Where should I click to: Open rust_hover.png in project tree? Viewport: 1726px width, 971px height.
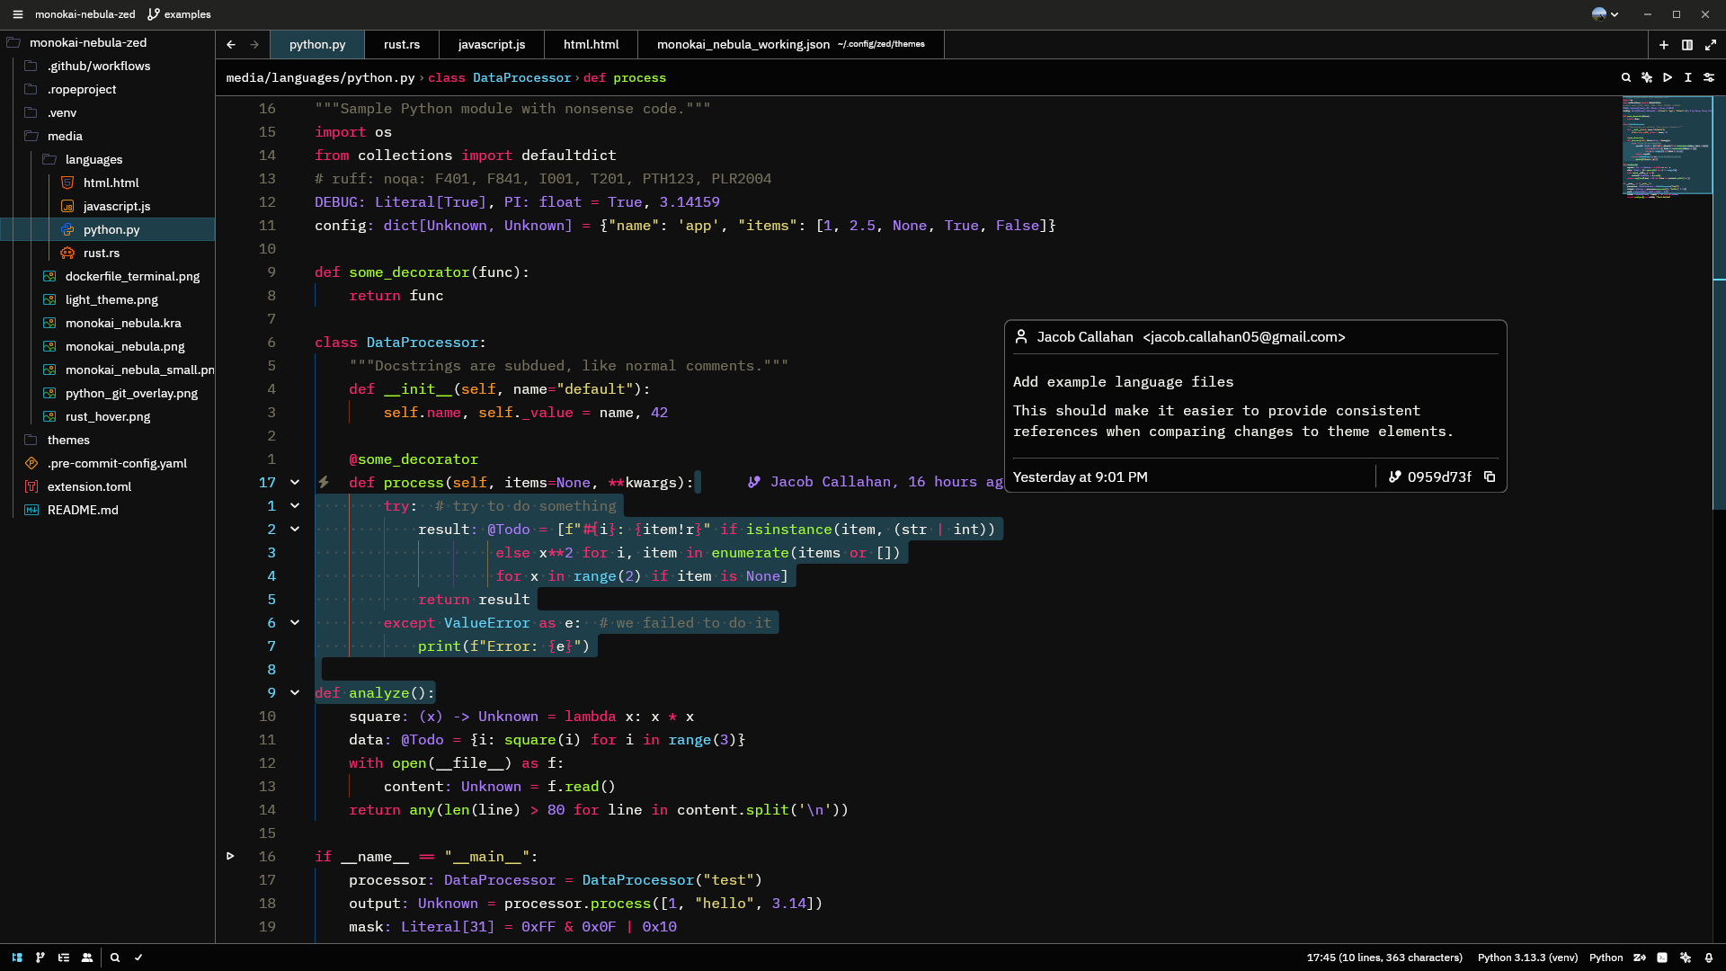coord(107,416)
